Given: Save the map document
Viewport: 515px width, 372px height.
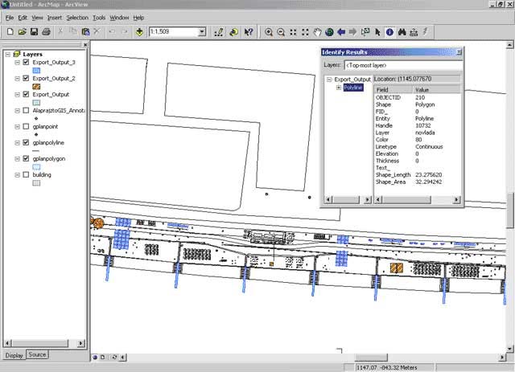Looking at the screenshot, I should pos(34,32).
